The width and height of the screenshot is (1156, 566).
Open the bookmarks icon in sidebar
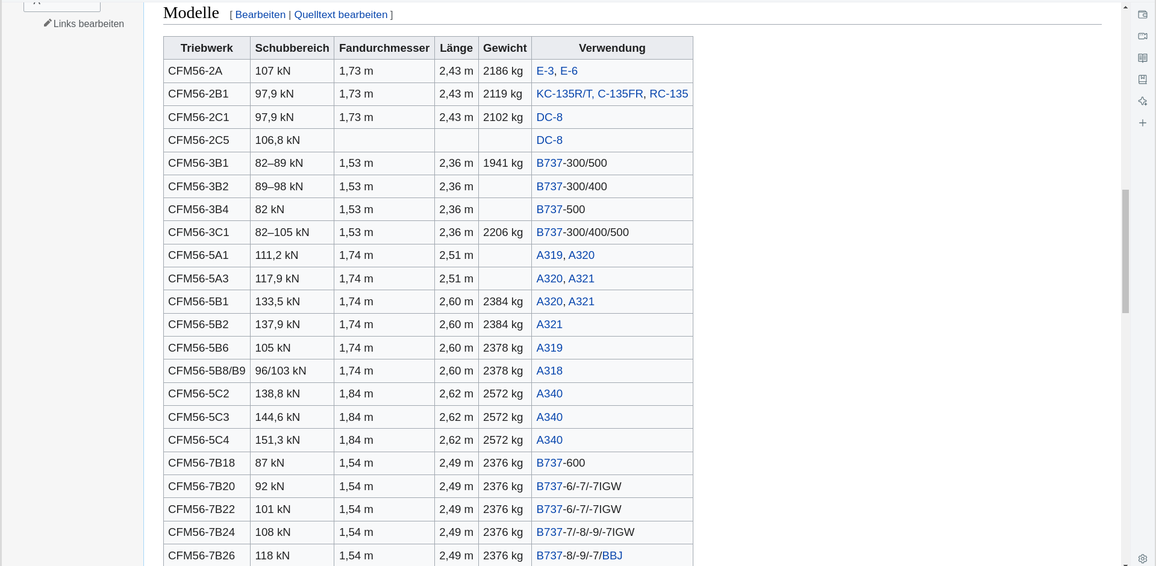click(1142, 79)
